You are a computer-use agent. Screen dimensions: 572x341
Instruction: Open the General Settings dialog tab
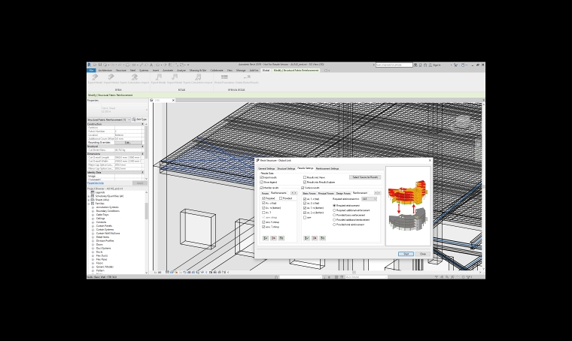(266, 168)
